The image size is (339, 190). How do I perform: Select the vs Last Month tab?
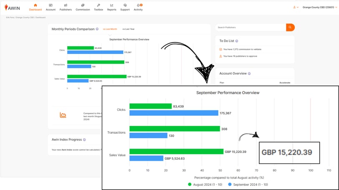(x=110, y=29)
